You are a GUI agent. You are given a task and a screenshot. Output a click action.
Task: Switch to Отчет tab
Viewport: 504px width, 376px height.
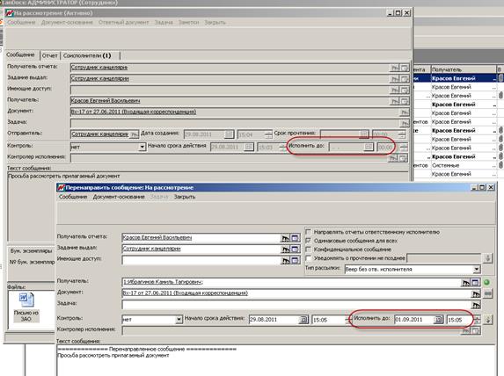tap(50, 56)
